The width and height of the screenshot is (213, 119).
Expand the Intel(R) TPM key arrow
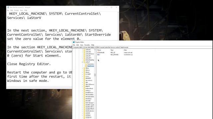(x=83, y=109)
